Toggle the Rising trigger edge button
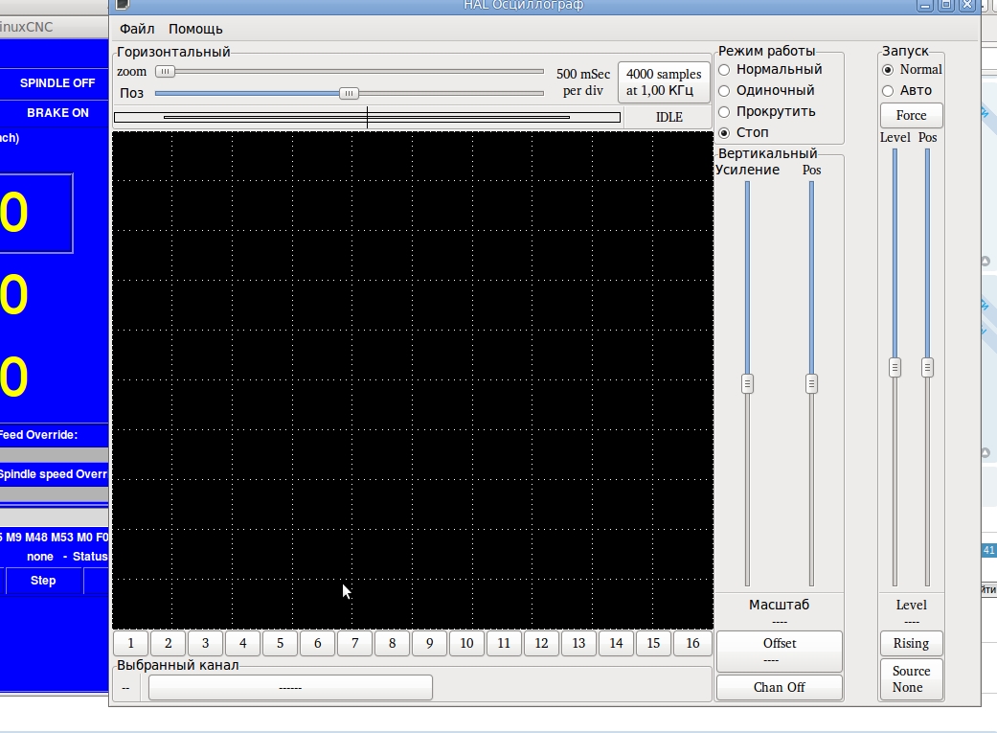 [x=911, y=643]
